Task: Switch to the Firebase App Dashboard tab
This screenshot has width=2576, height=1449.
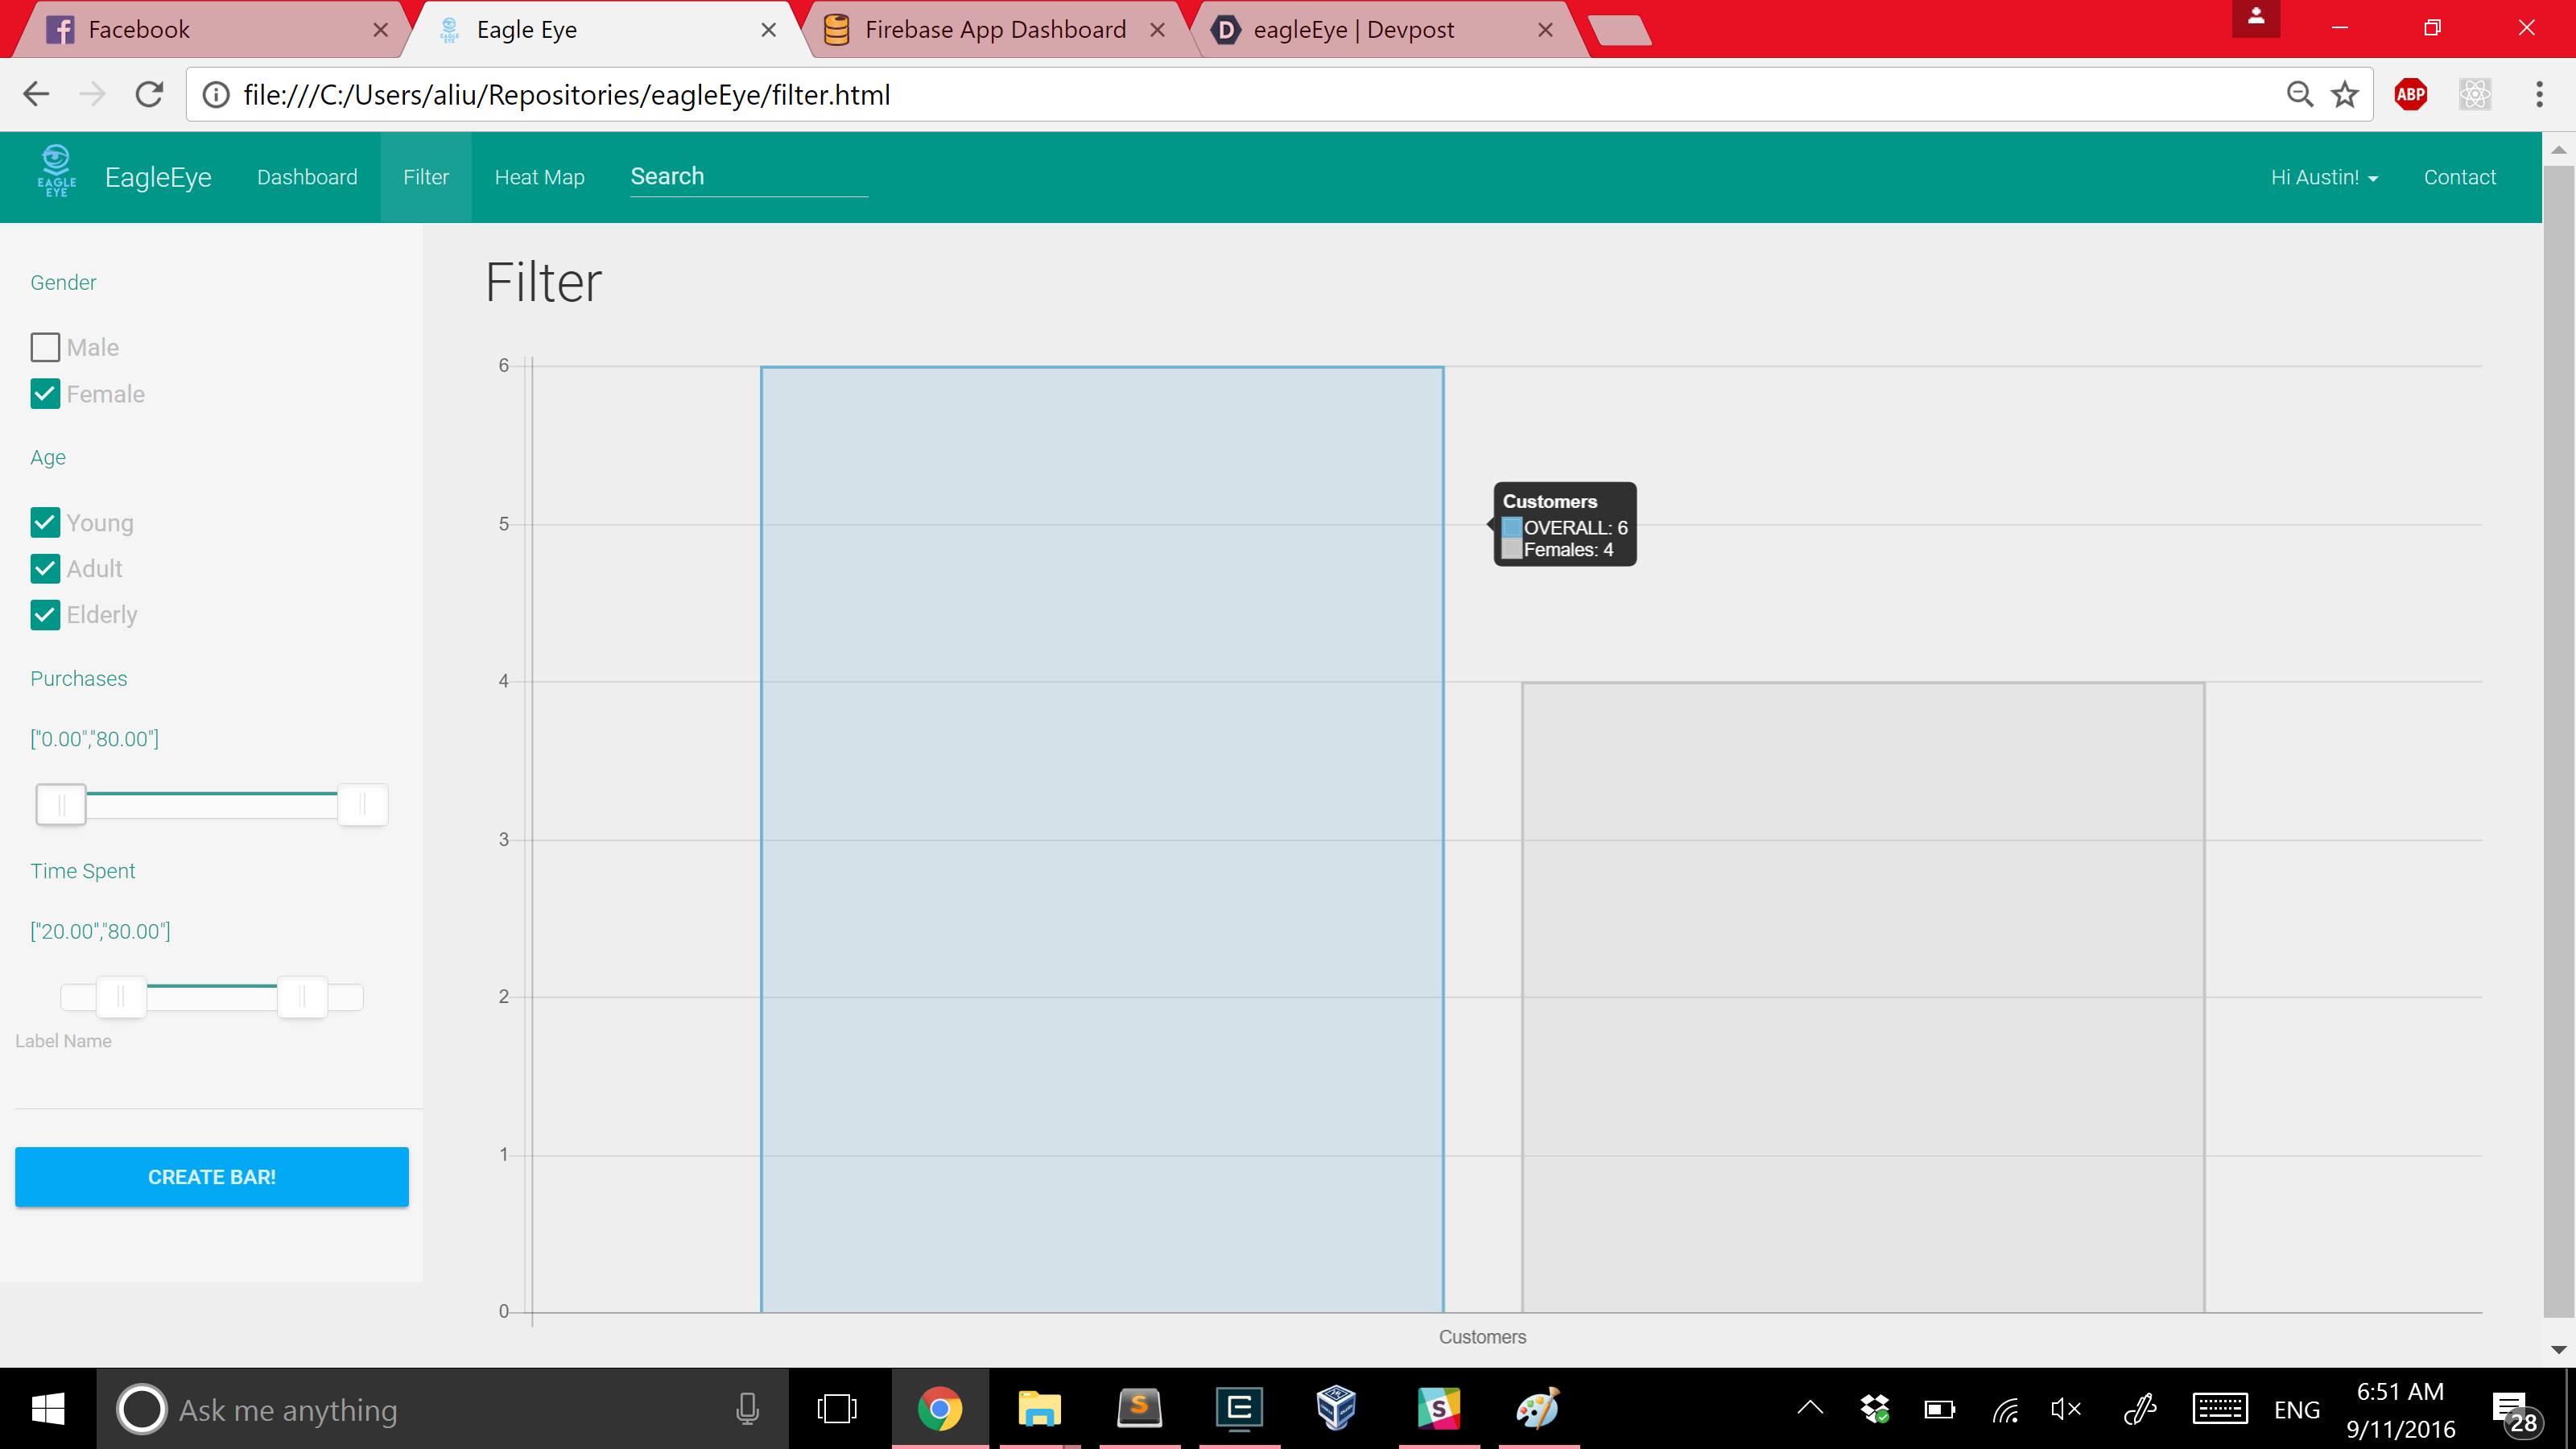Action: click(994, 30)
